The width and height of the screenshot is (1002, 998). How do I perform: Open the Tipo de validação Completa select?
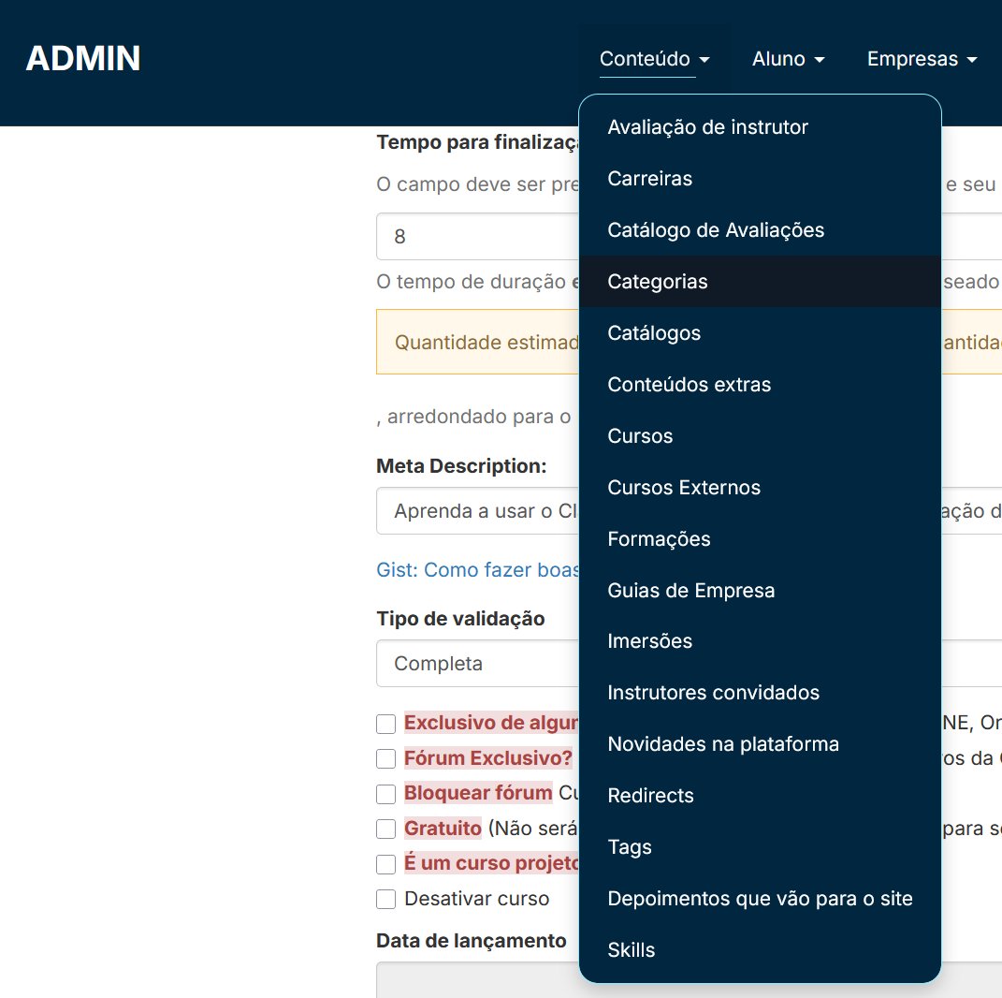pos(478,664)
